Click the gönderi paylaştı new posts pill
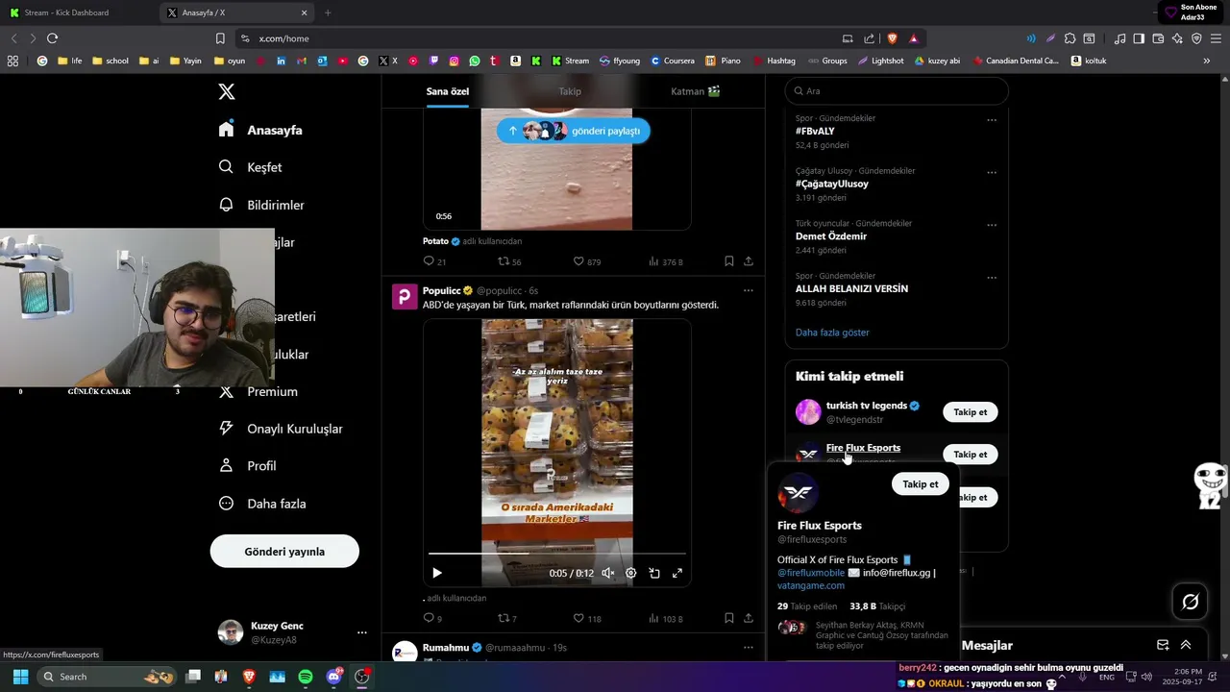Image resolution: width=1230 pixels, height=692 pixels. click(573, 131)
